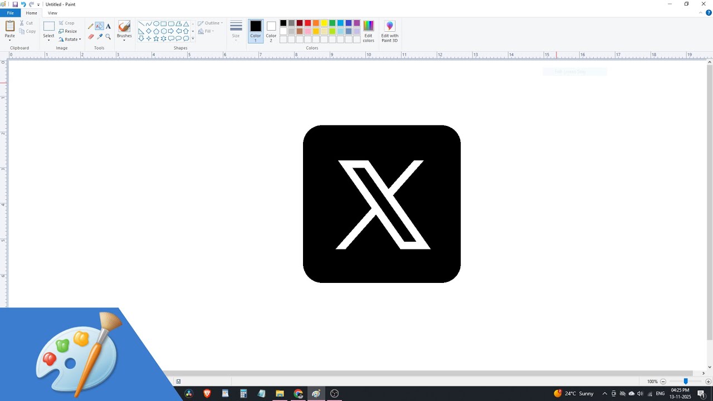This screenshot has width=713, height=401.
Task: Choose the Four-point star shape
Action: [149, 38]
